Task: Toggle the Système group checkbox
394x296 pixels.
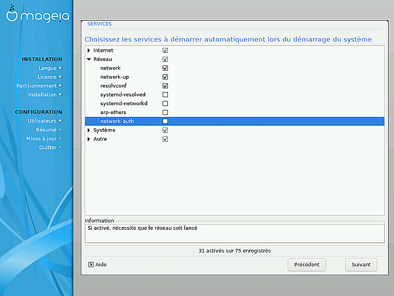Action: point(165,130)
